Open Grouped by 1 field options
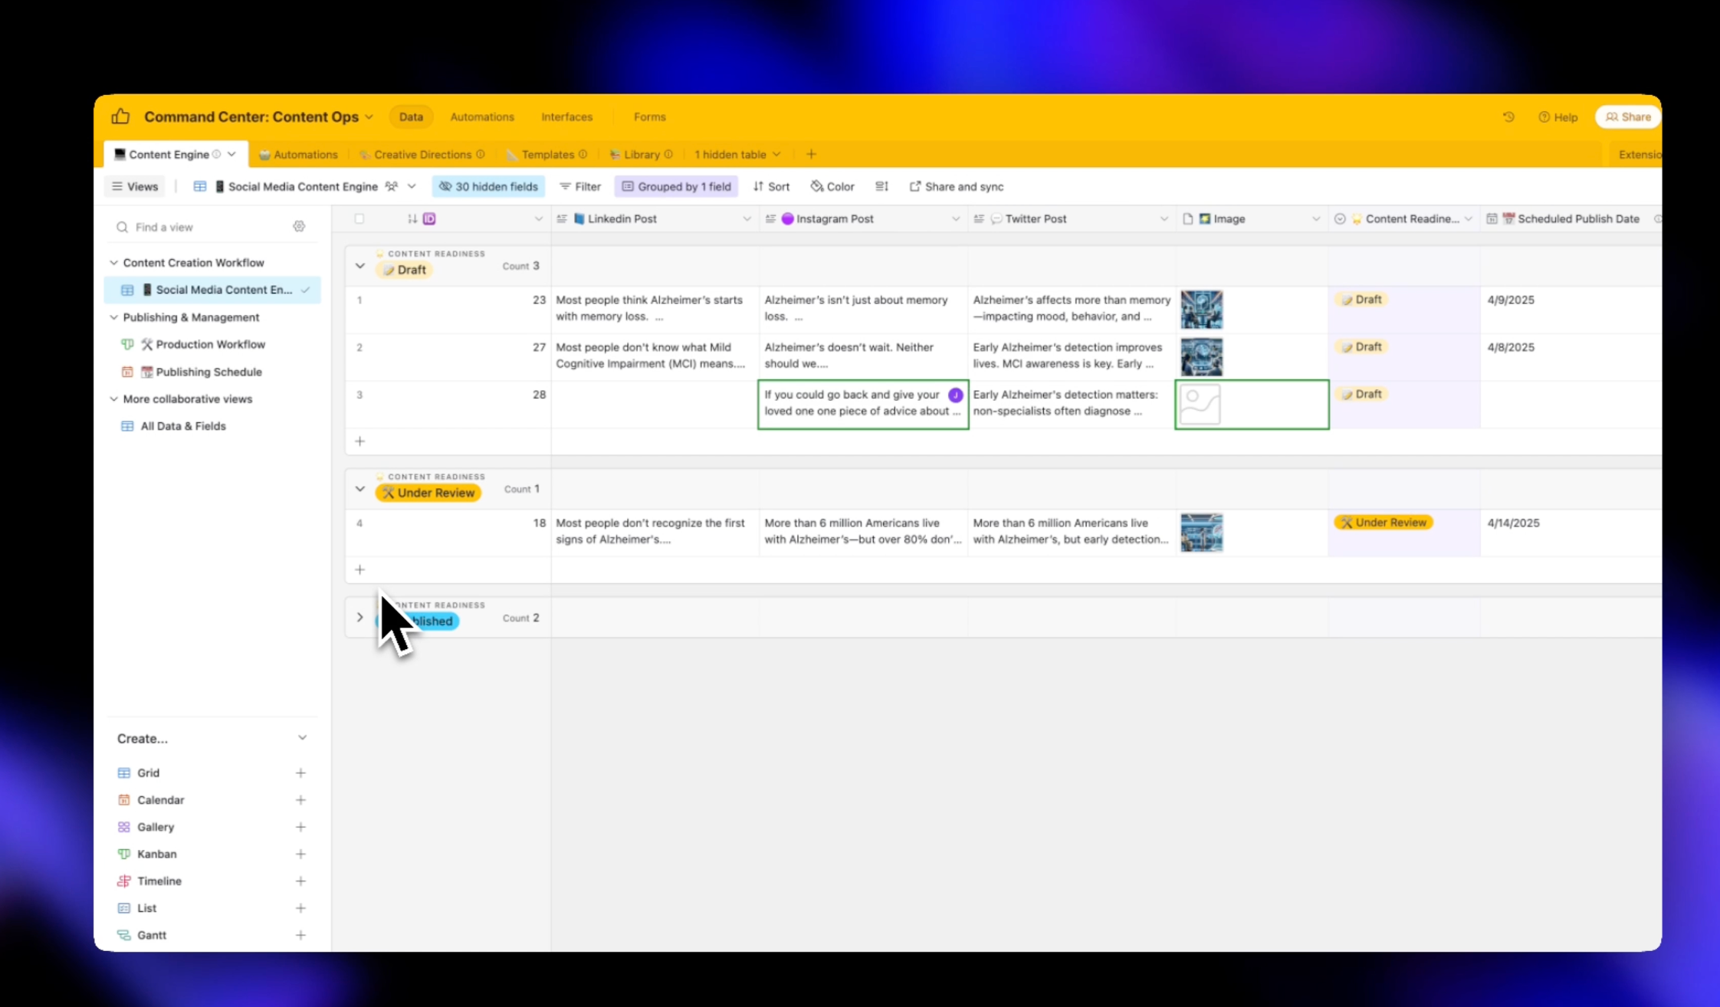The image size is (1720, 1007). 676,186
